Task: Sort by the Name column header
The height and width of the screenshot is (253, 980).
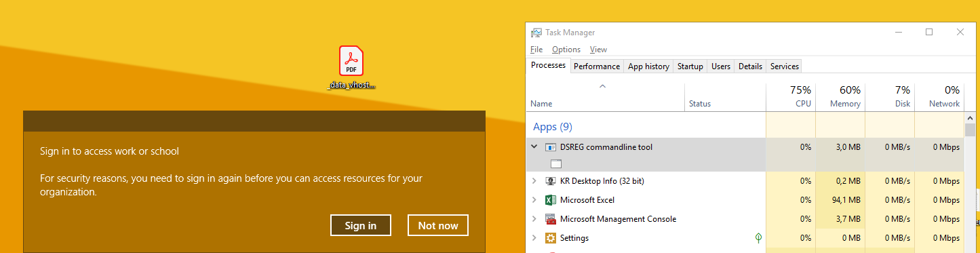Action: click(x=606, y=96)
